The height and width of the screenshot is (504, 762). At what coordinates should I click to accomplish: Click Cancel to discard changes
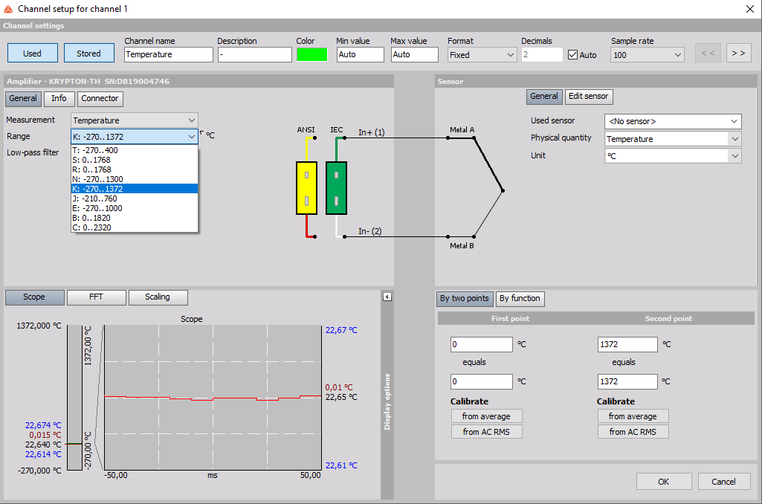tap(723, 482)
